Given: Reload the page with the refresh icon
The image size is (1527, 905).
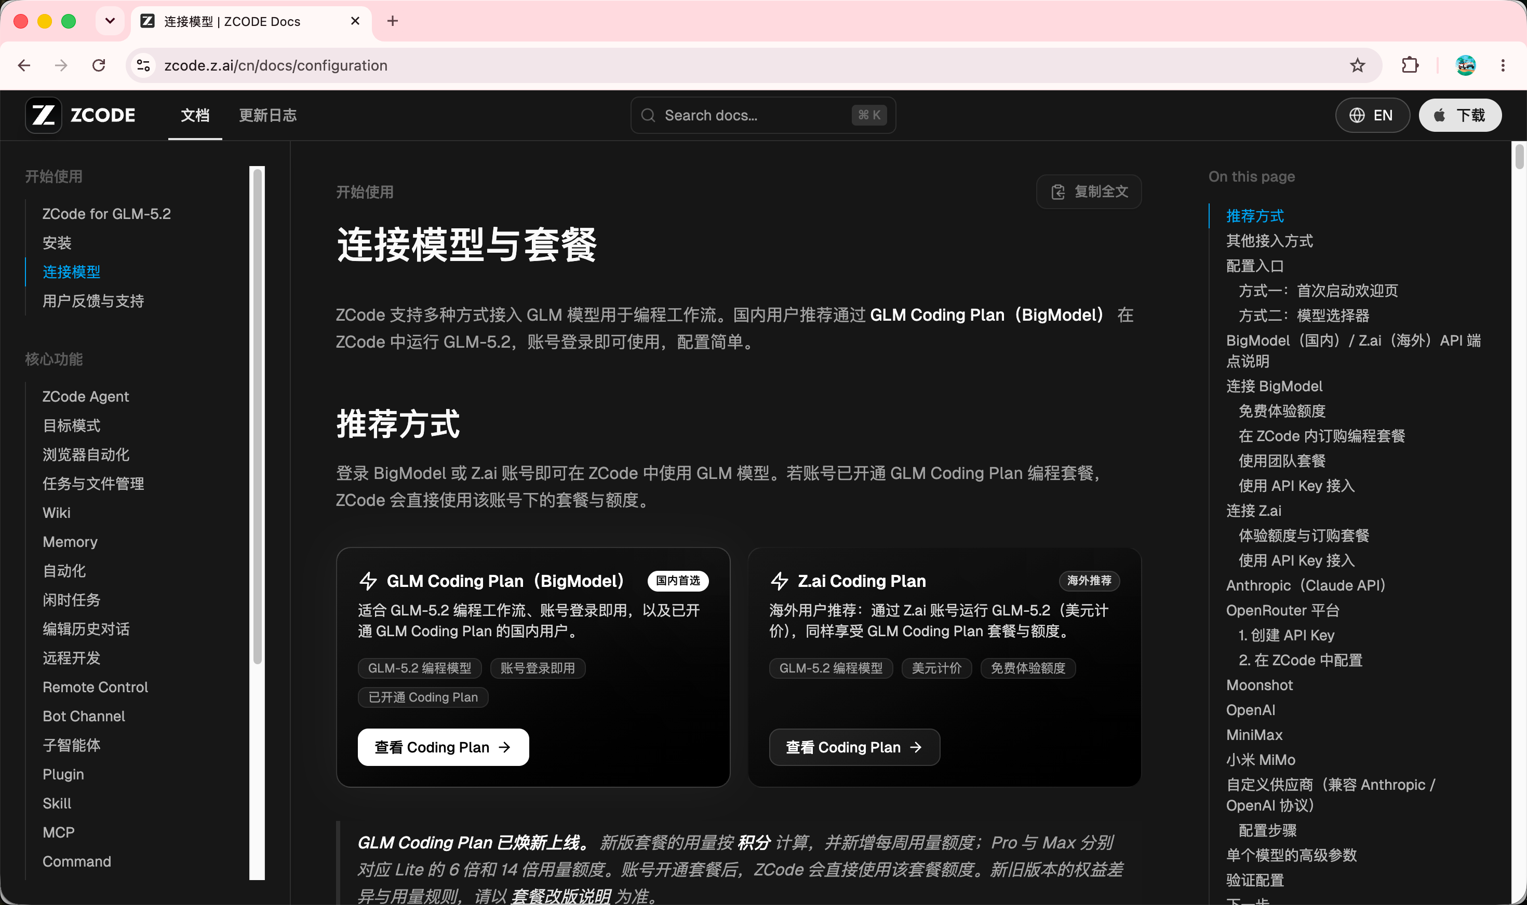Looking at the screenshot, I should tap(98, 65).
